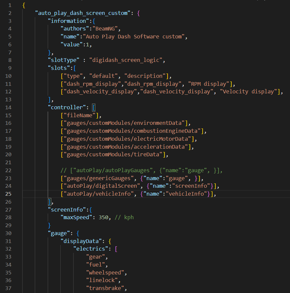Click the "fileName" string on line 15
Viewport: 290px width, 293px height.
(79, 115)
